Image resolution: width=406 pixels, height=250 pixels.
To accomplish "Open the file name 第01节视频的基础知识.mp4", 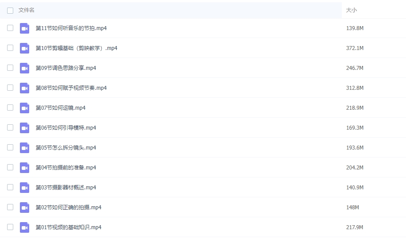I will [x=69, y=227].
